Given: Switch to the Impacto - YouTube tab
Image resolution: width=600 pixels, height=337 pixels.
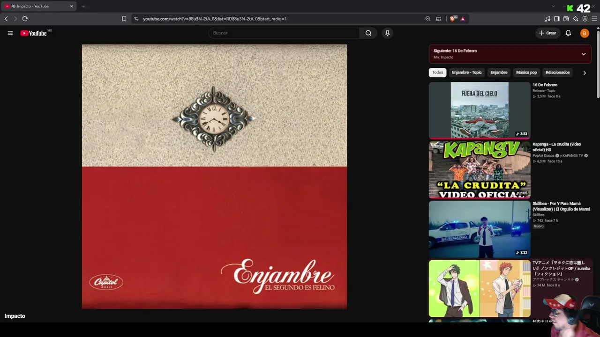Looking at the screenshot, I should [x=38, y=6].
